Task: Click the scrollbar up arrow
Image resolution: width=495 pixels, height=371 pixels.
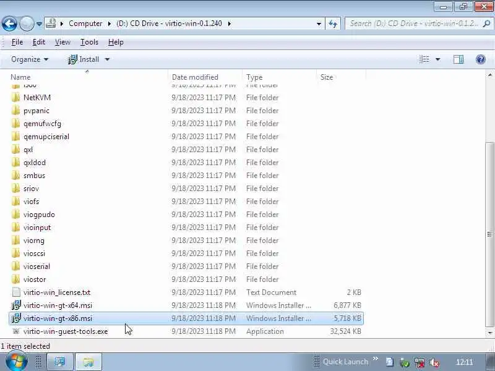Action: click(x=489, y=75)
